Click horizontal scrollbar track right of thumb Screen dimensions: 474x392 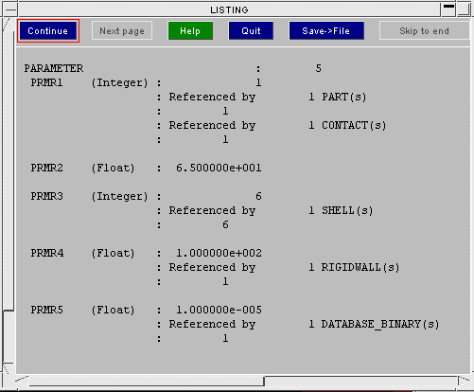point(361,381)
